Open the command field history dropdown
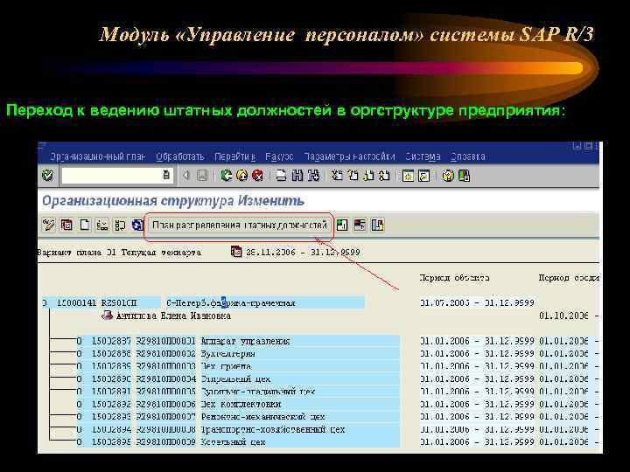The image size is (630, 472). click(x=166, y=176)
